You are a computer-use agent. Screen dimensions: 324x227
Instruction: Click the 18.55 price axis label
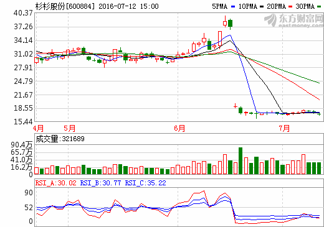[x=23, y=108]
